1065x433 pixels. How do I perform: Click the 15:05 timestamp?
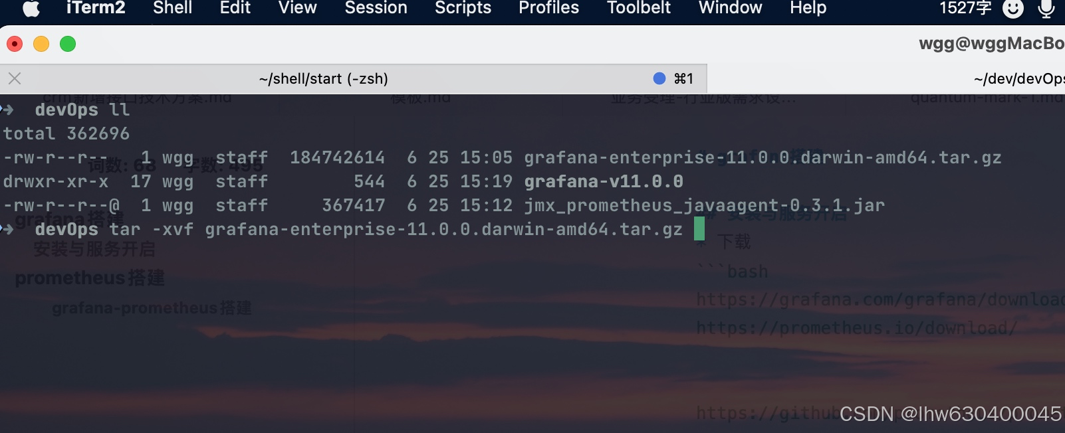pyautogui.click(x=486, y=157)
